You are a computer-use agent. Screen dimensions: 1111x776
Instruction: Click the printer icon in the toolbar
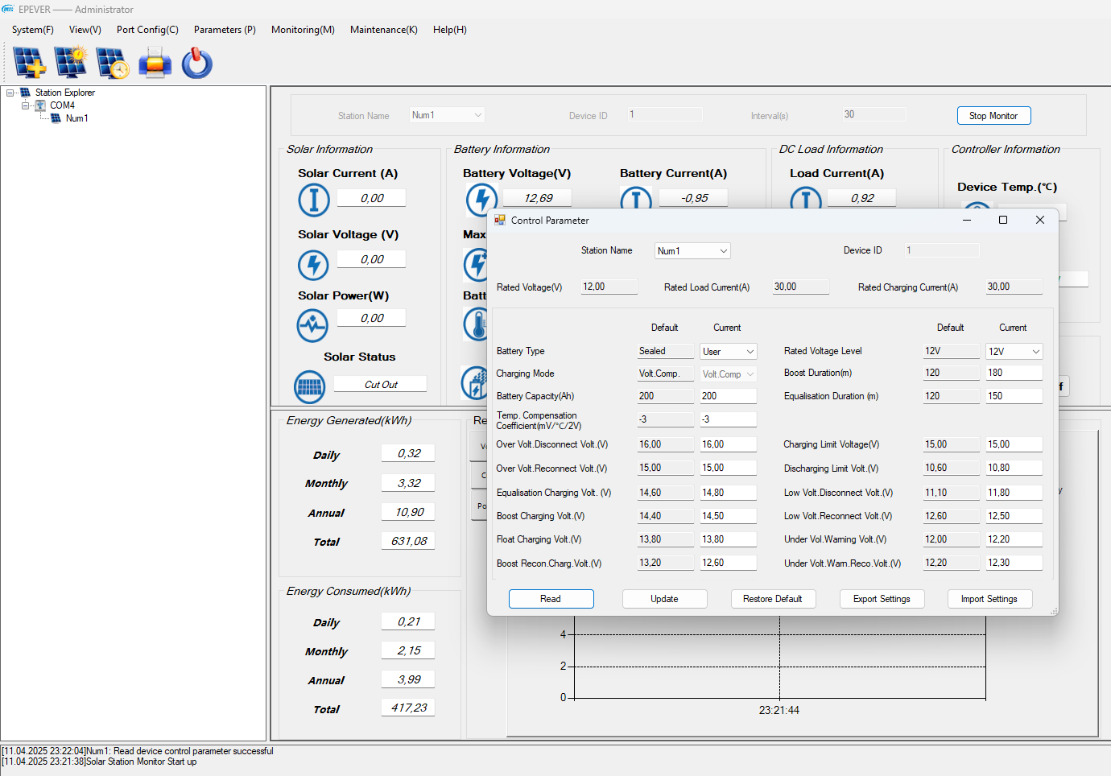[x=155, y=63]
